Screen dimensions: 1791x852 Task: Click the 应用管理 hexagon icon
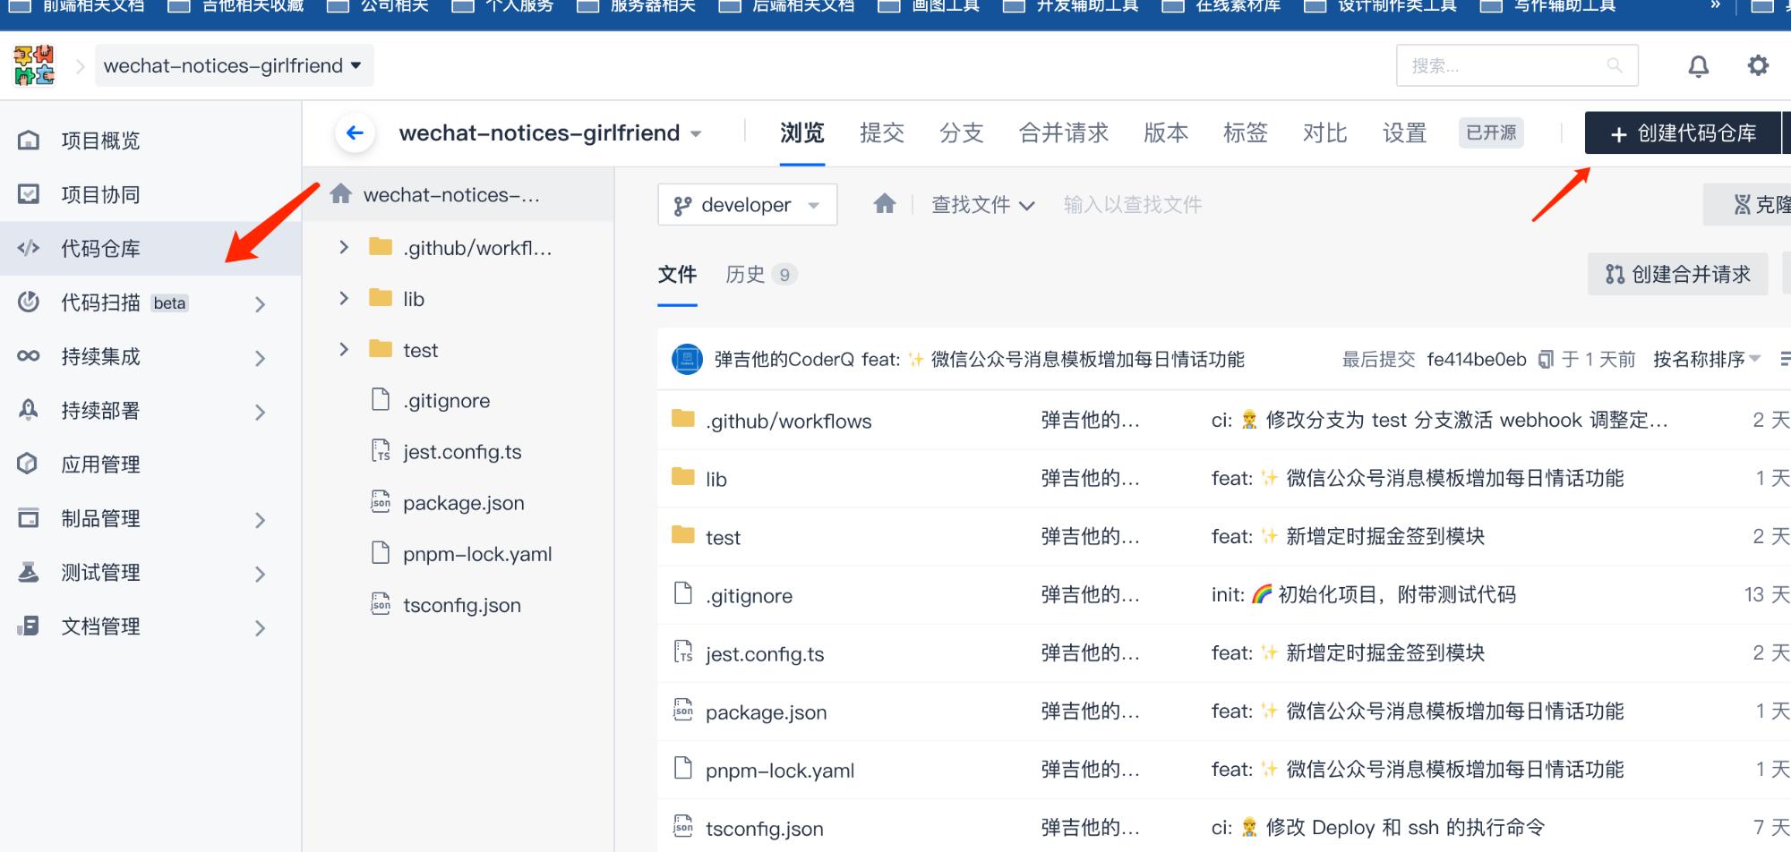(x=29, y=464)
